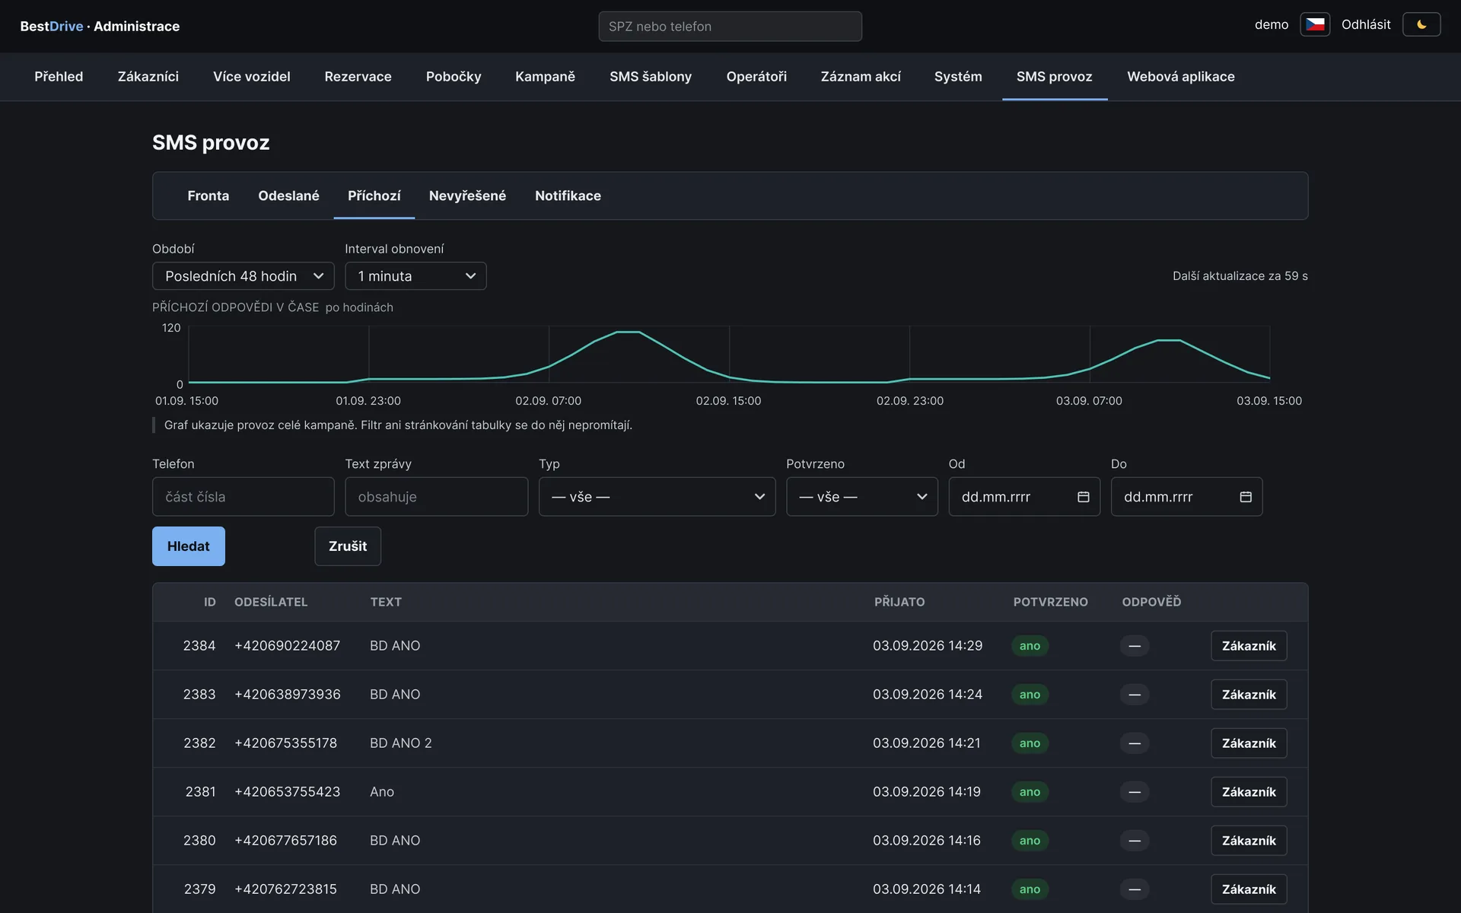Click phone number +420638973936

click(287, 695)
